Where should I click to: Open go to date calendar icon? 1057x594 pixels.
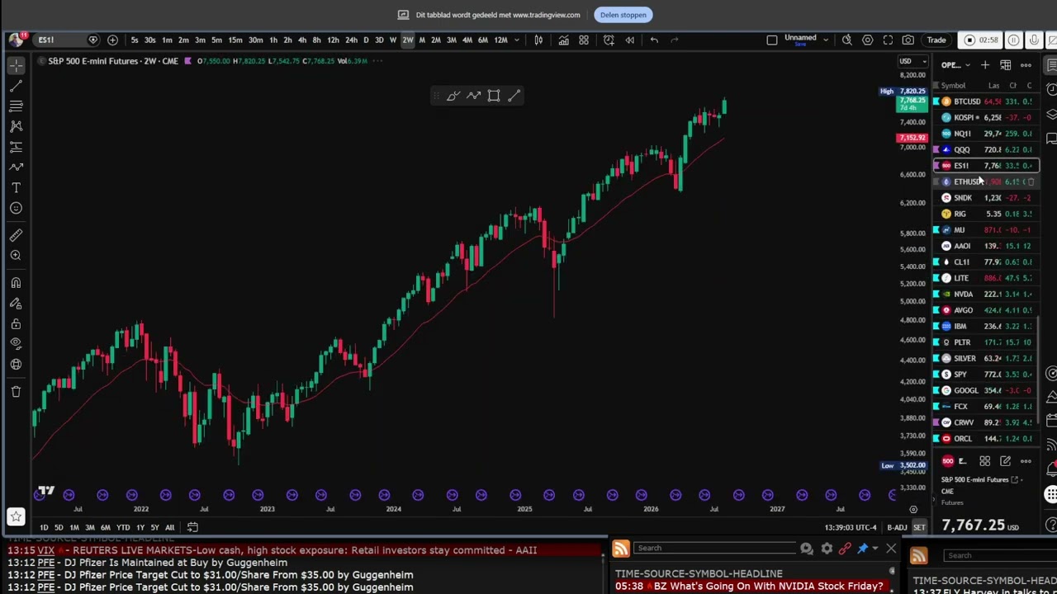coord(192,527)
